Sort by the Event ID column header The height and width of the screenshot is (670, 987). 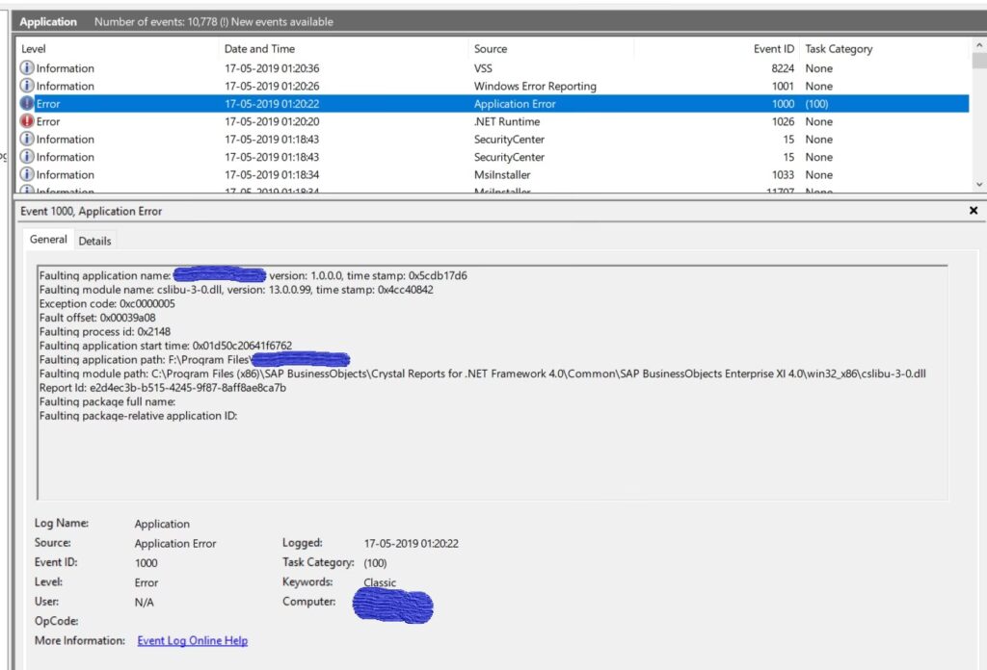click(x=773, y=49)
